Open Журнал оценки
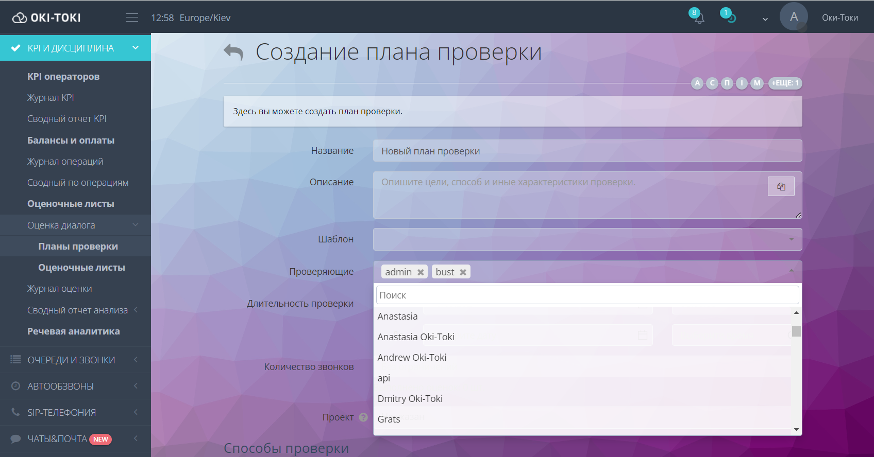The width and height of the screenshot is (874, 457). [60, 289]
